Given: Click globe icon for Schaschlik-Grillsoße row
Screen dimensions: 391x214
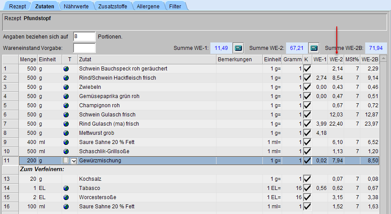Looking at the screenshot, I should 66,151.
